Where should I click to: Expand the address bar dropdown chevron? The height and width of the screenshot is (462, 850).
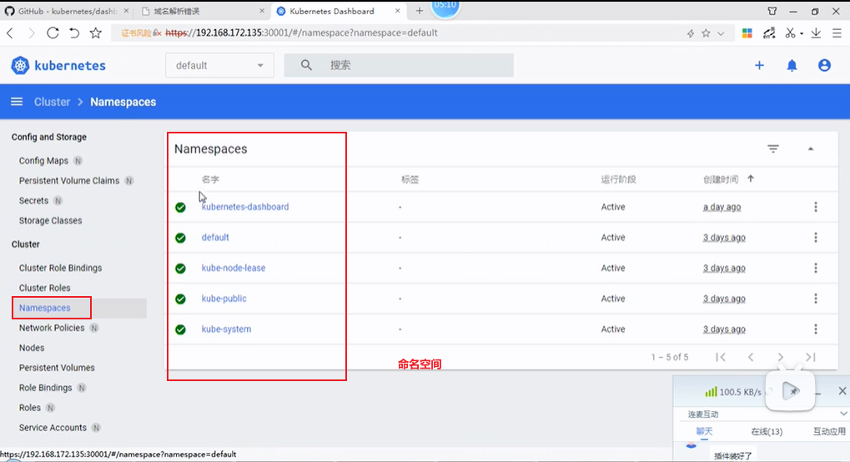point(721,33)
